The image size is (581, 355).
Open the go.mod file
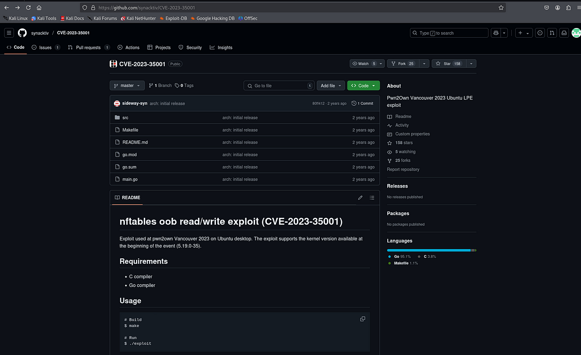129,155
